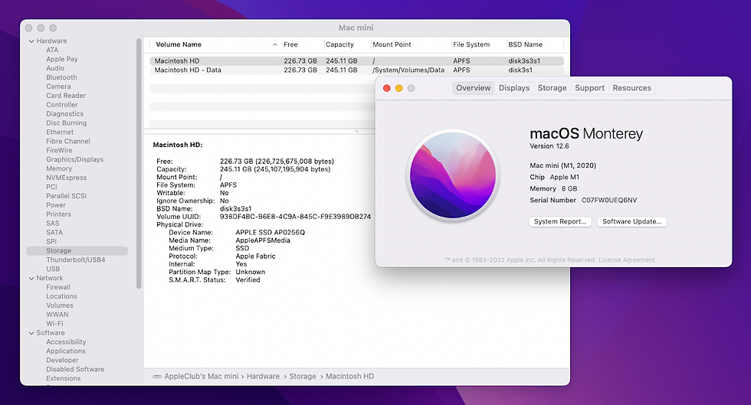Sort by Volume Name column arrow
The width and height of the screenshot is (751, 405).
275,44
